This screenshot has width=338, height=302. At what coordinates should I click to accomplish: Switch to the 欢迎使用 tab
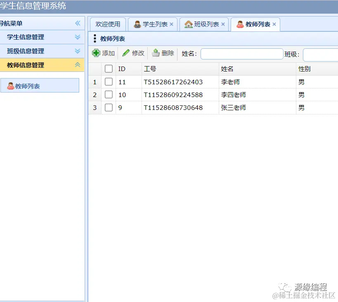click(108, 24)
